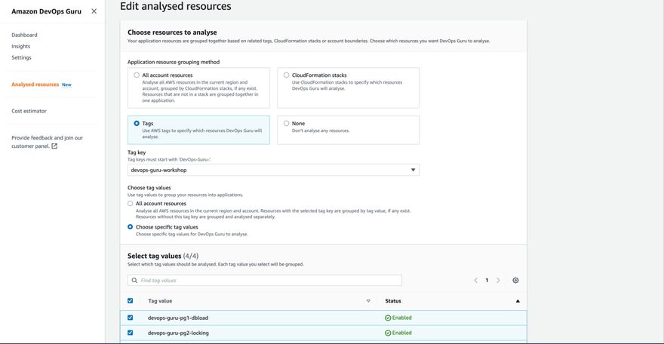Viewport: 664px width, 344px height.
Task: Open the Cost estimator
Action: 29,111
